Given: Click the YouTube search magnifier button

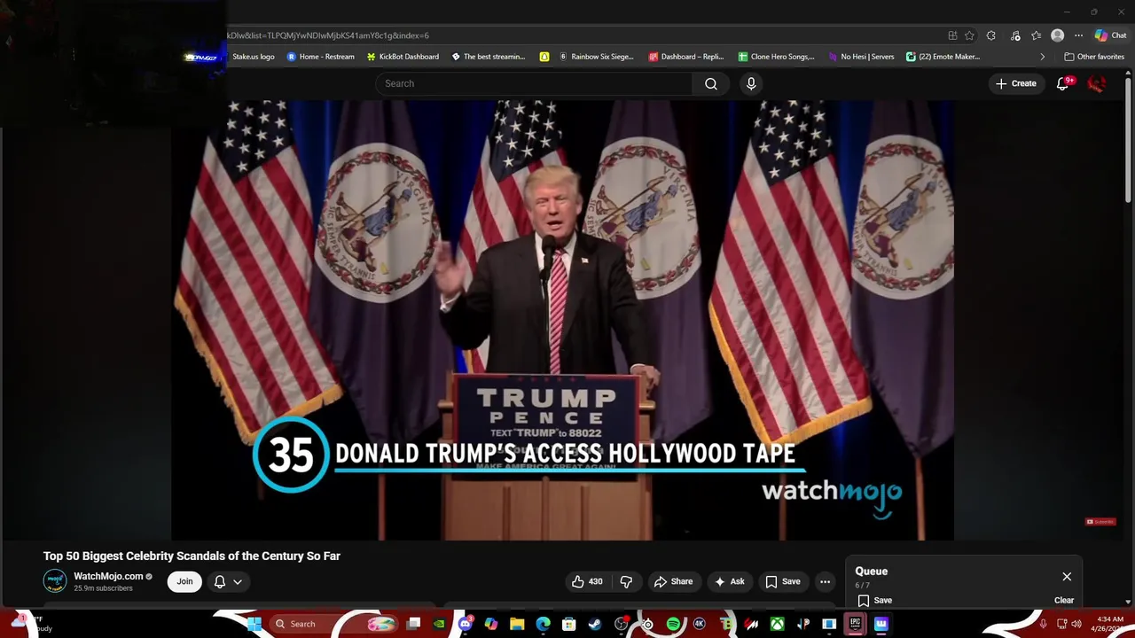Looking at the screenshot, I should click(711, 83).
